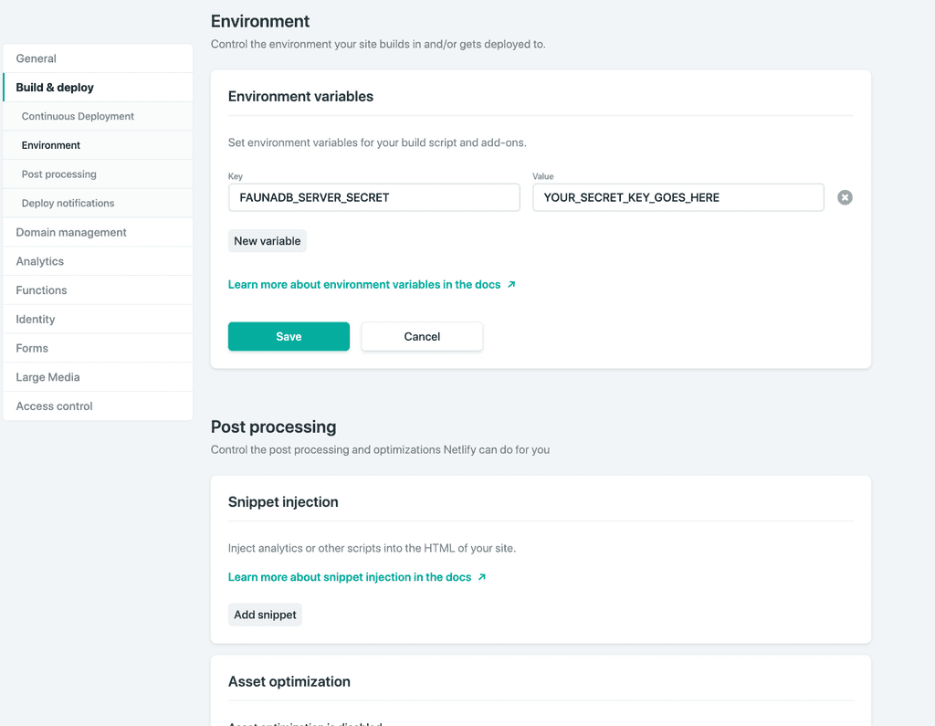Select Forms from the sidebar
The width and height of the screenshot is (935, 726).
pos(32,348)
